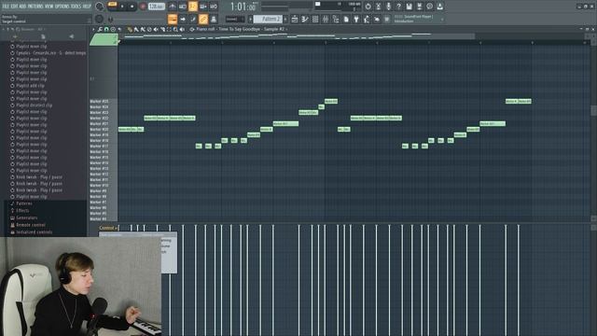The height and width of the screenshot is (336, 597).
Task: Click the 1:01:00 time display
Action: point(243,7)
